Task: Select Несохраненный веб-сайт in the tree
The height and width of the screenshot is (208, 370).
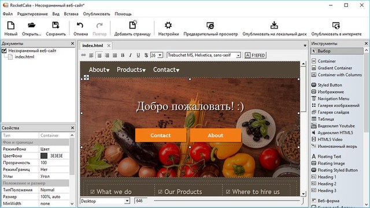Action: click(x=32, y=50)
